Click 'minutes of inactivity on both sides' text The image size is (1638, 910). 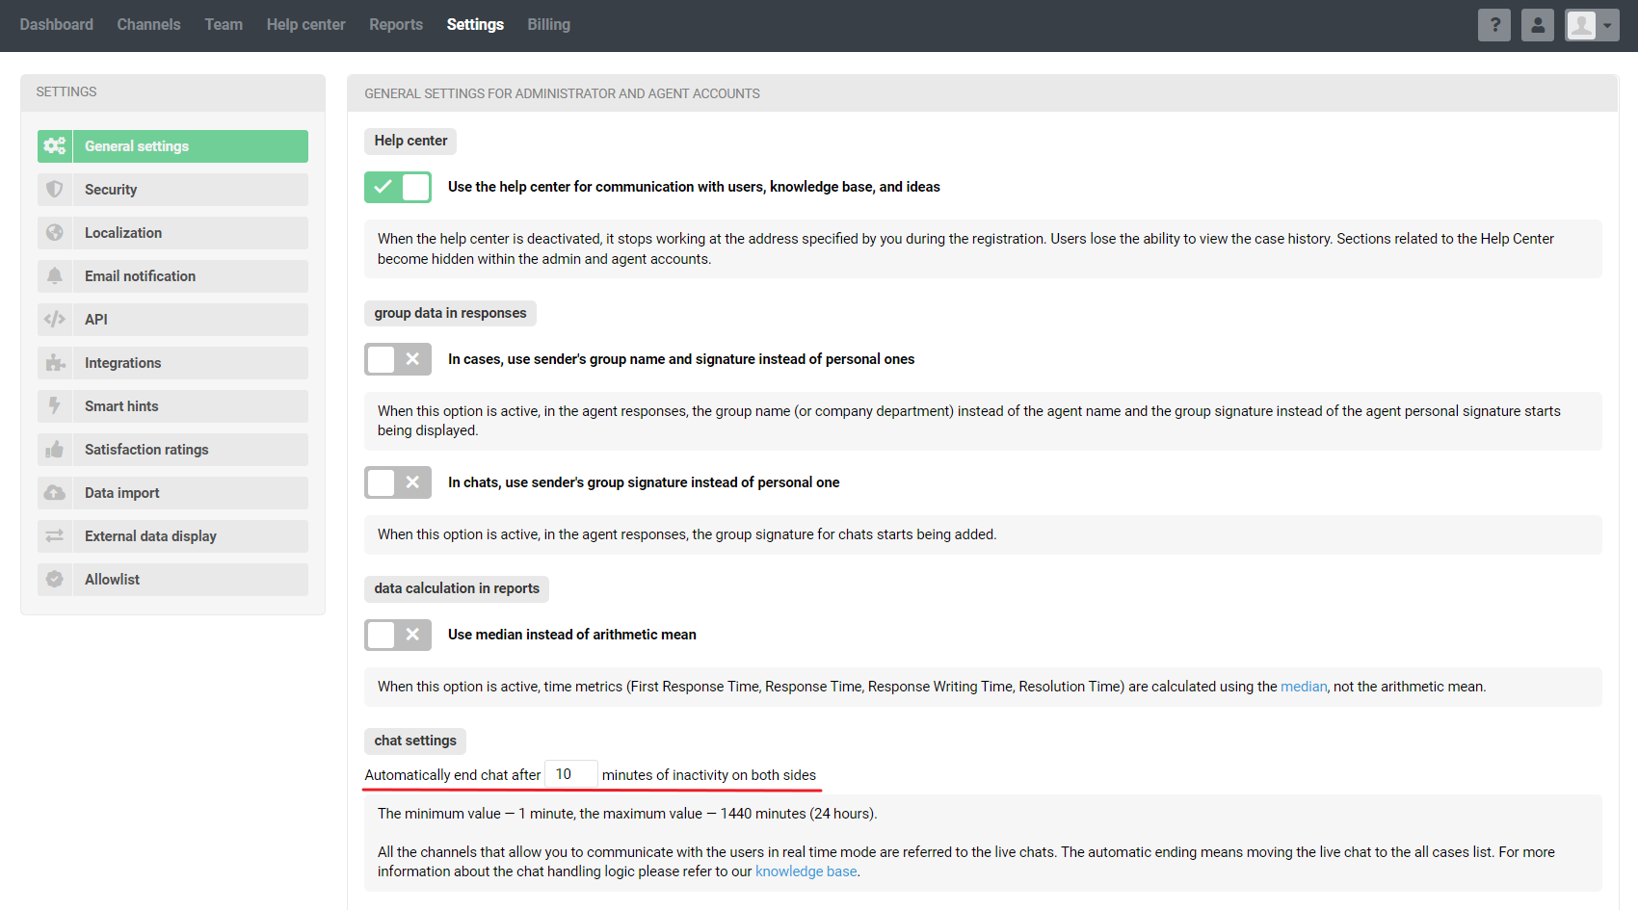click(709, 775)
